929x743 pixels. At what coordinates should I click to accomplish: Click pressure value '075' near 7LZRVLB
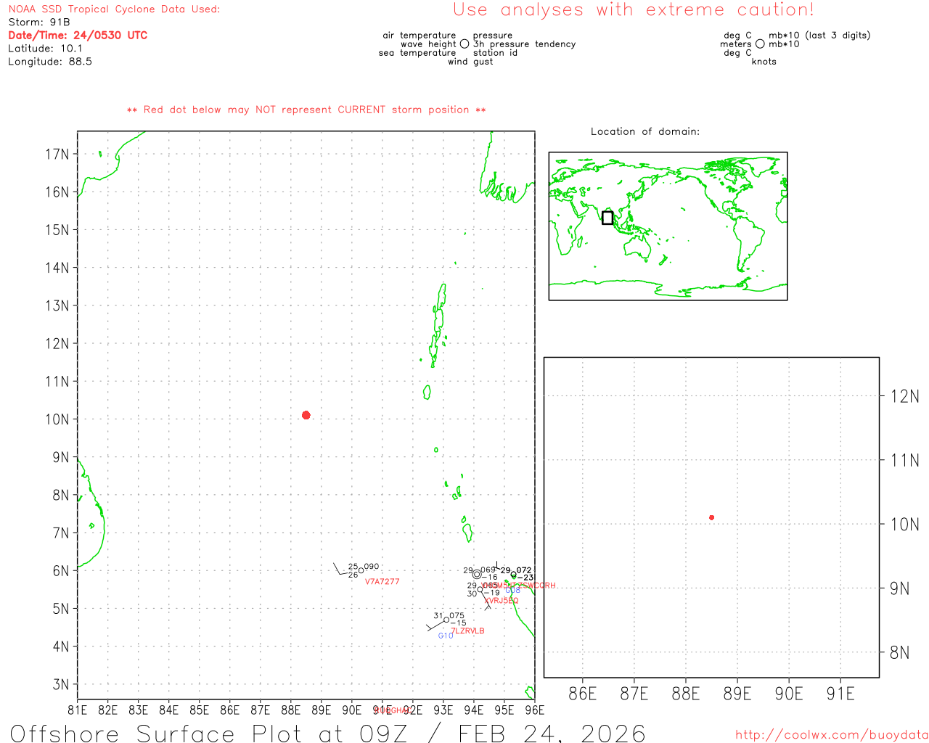(457, 616)
